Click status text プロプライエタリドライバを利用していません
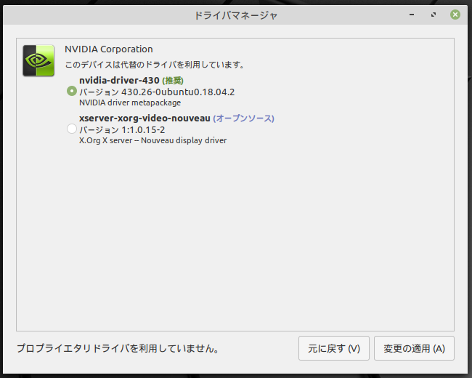The height and width of the screenshot is (378, 472). click(118, 348)
